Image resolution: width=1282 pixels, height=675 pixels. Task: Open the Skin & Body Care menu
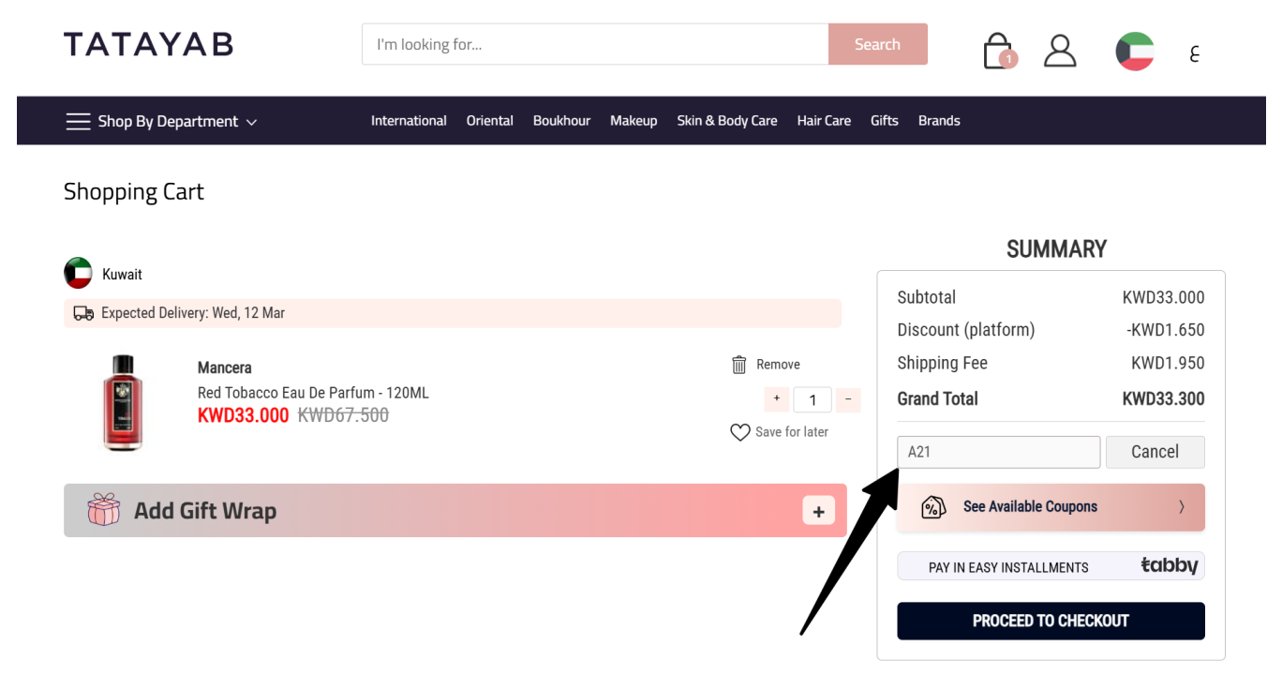click(x=727, y=121)
